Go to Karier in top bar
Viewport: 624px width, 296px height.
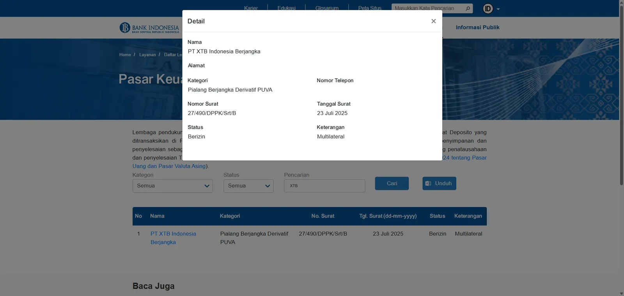tap(251, 8)
